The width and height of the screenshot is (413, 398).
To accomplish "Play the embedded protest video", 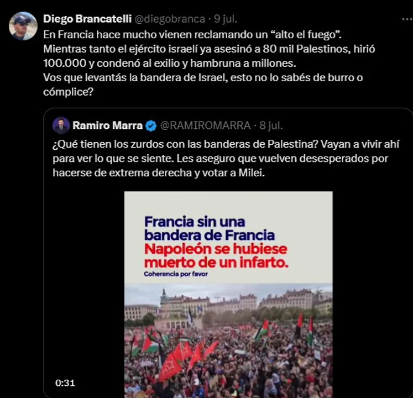I will [228, 295].
